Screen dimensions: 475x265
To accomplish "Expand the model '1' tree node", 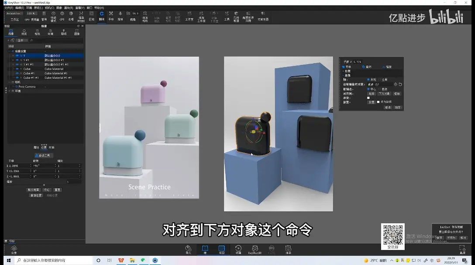I will coord(13,56).
